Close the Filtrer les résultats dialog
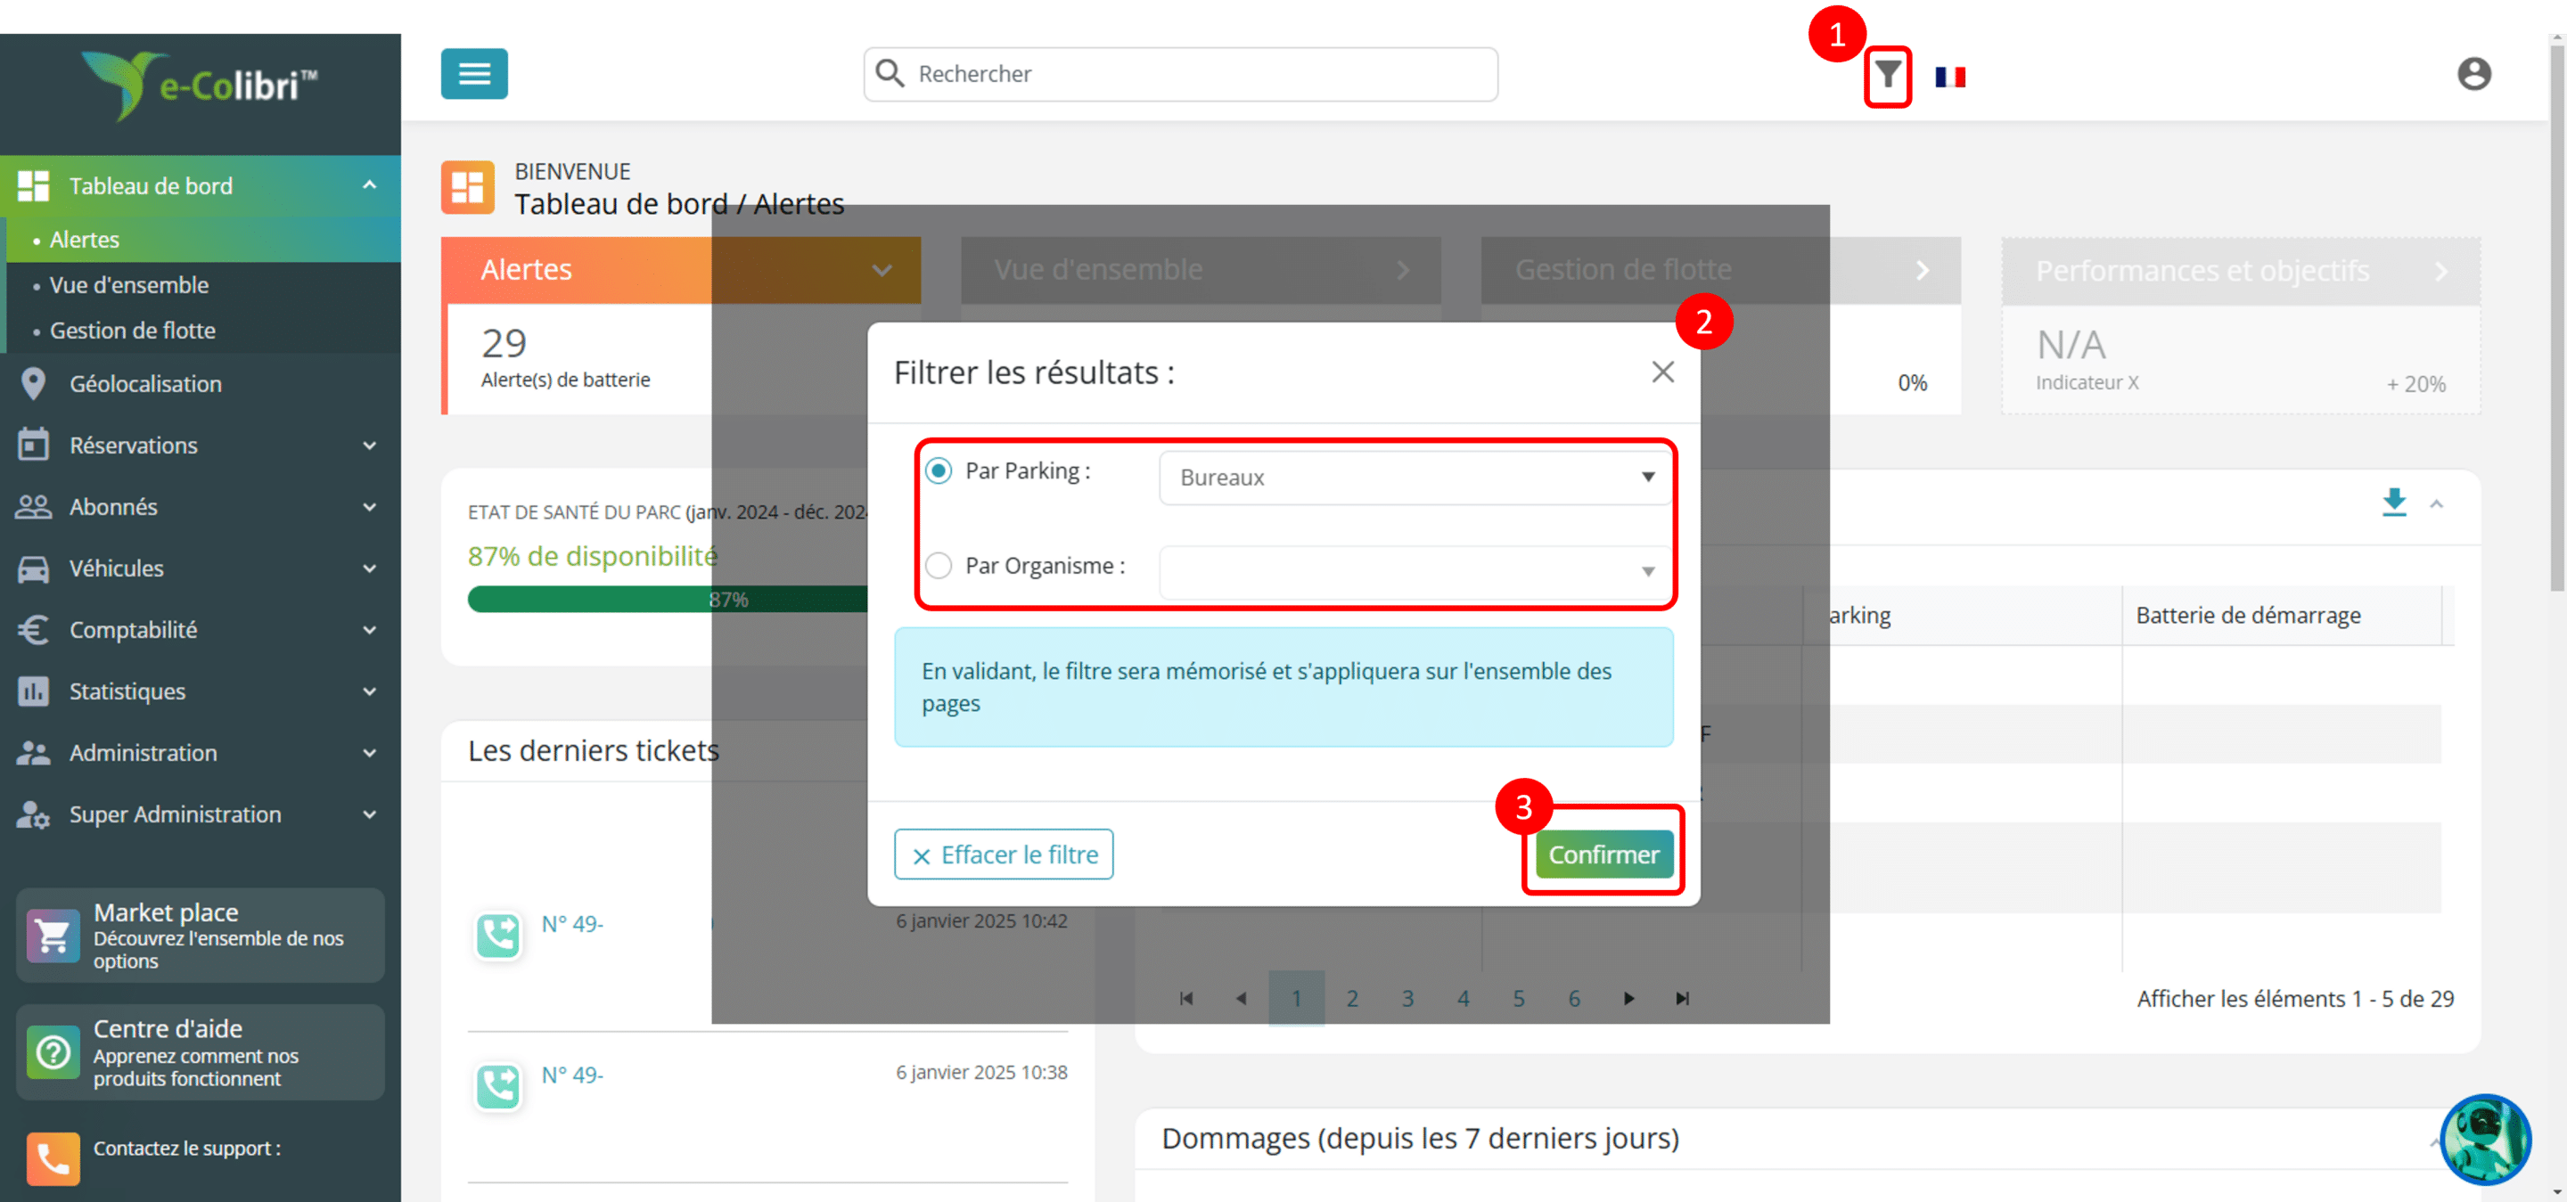This screenshot has height=1202, width=2567. (x=1662, y=372)
